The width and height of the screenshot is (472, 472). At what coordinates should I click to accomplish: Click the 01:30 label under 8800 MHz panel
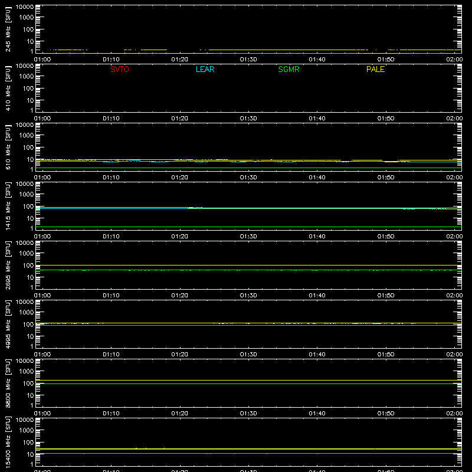pos(248,414)
